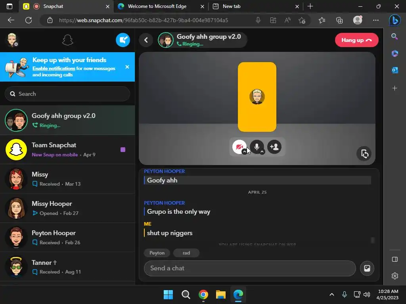Launch Google Chrome from taskbar
This screenshot has width=406, height=304.
[x=203, y=294]
